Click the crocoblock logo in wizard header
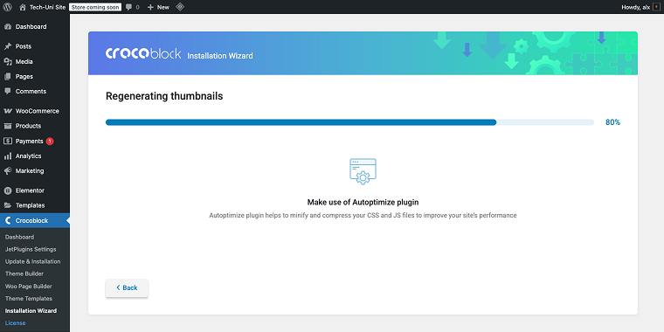The image size is (664, 332). [143, 53]
